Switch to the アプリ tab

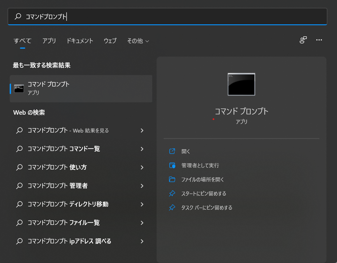[49, 41]
